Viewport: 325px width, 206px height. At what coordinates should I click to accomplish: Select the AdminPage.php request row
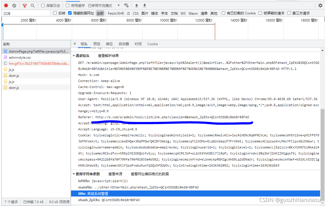tap(36, 51)
